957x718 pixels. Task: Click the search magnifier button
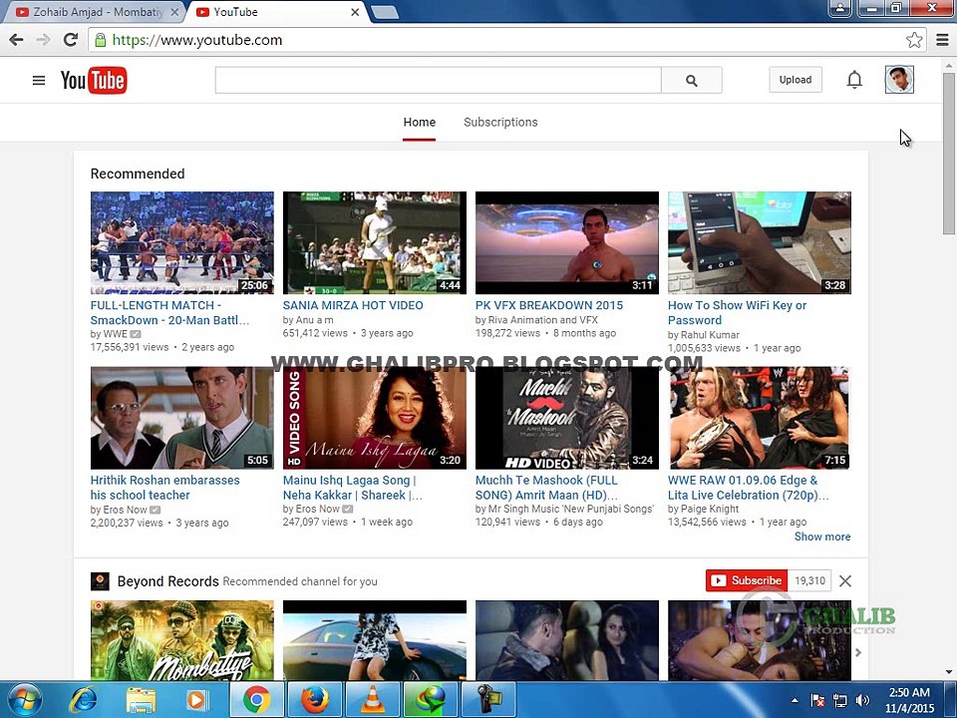click(x=692, y=80)
